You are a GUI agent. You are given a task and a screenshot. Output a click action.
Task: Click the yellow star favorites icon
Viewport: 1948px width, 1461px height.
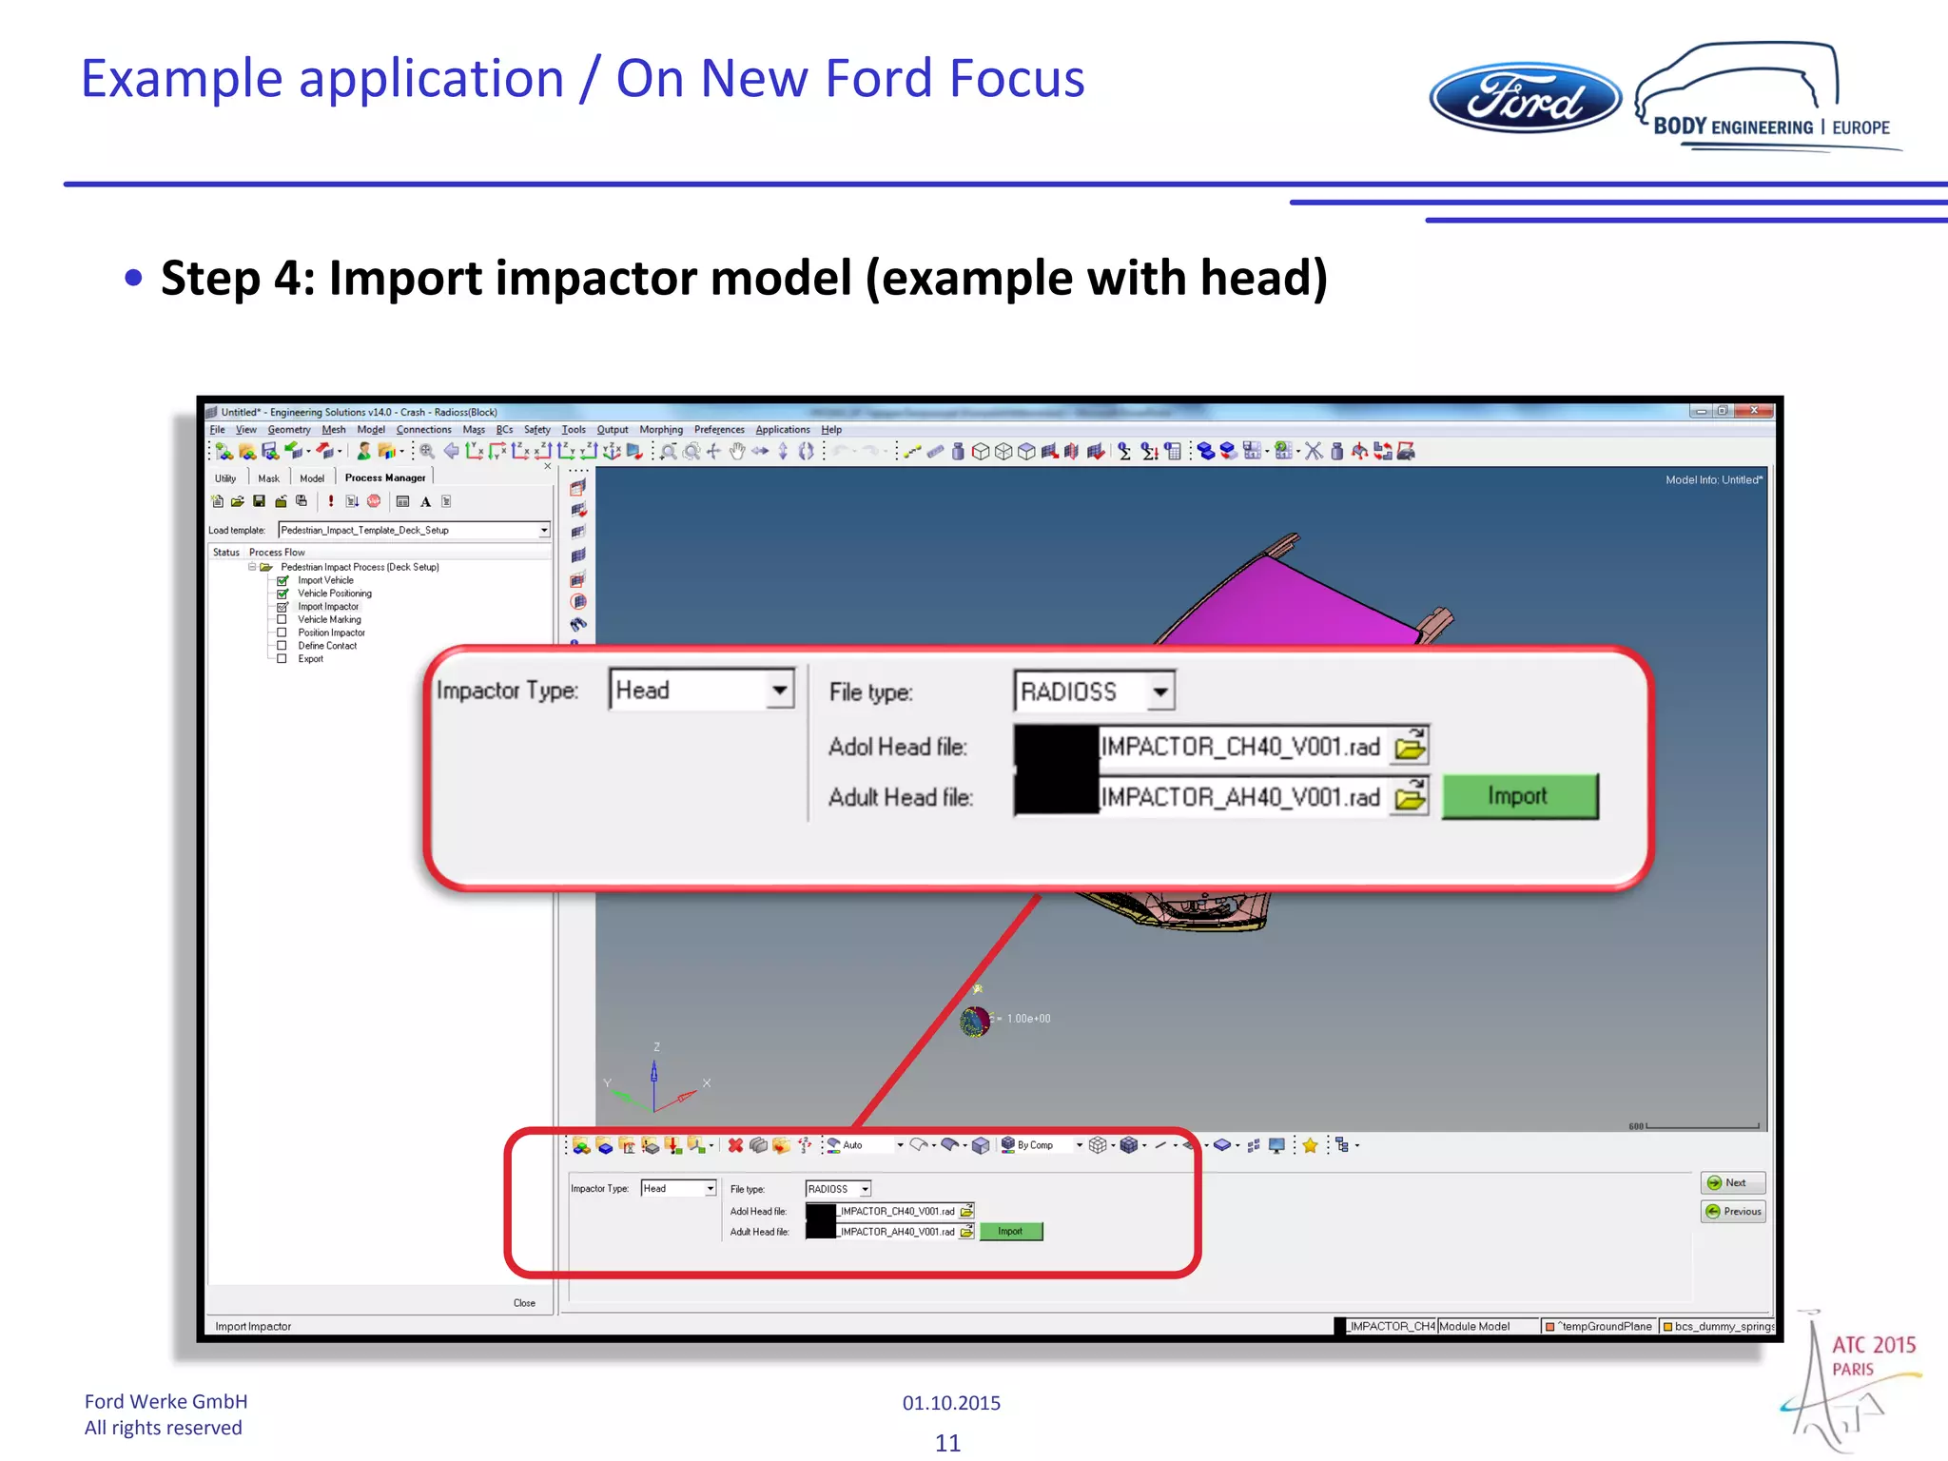tap(1310, 1145)
